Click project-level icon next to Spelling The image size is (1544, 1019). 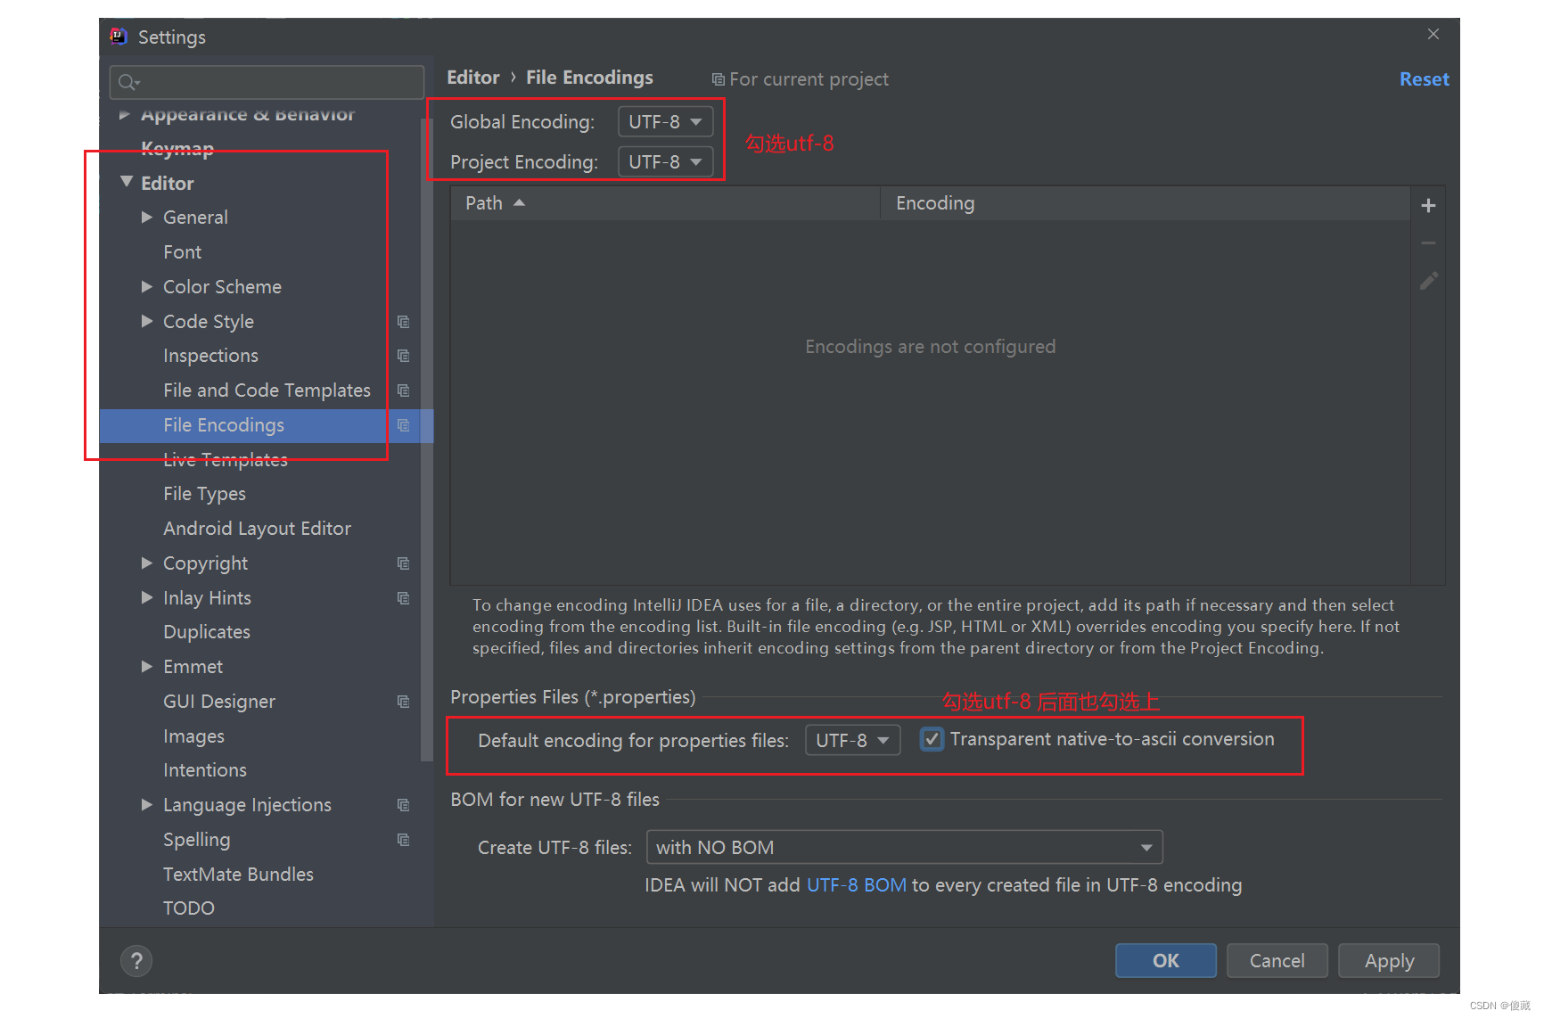(403, 840)
